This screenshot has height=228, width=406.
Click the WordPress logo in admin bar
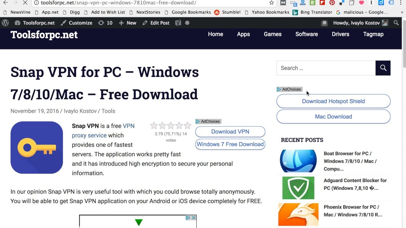click(5, 23)
